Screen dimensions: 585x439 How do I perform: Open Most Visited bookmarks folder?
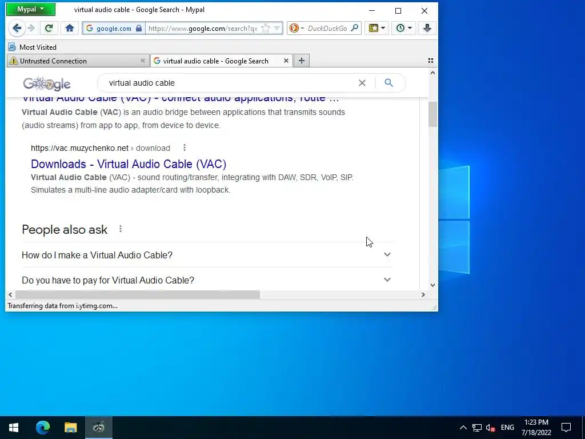[33, 47]
